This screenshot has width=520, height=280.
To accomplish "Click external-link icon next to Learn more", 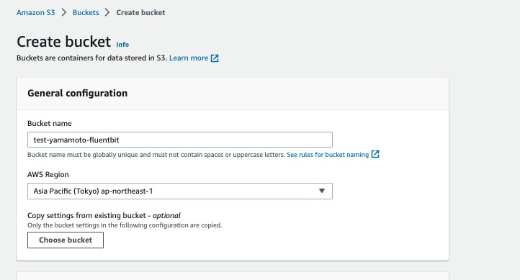I will [215, 58].
